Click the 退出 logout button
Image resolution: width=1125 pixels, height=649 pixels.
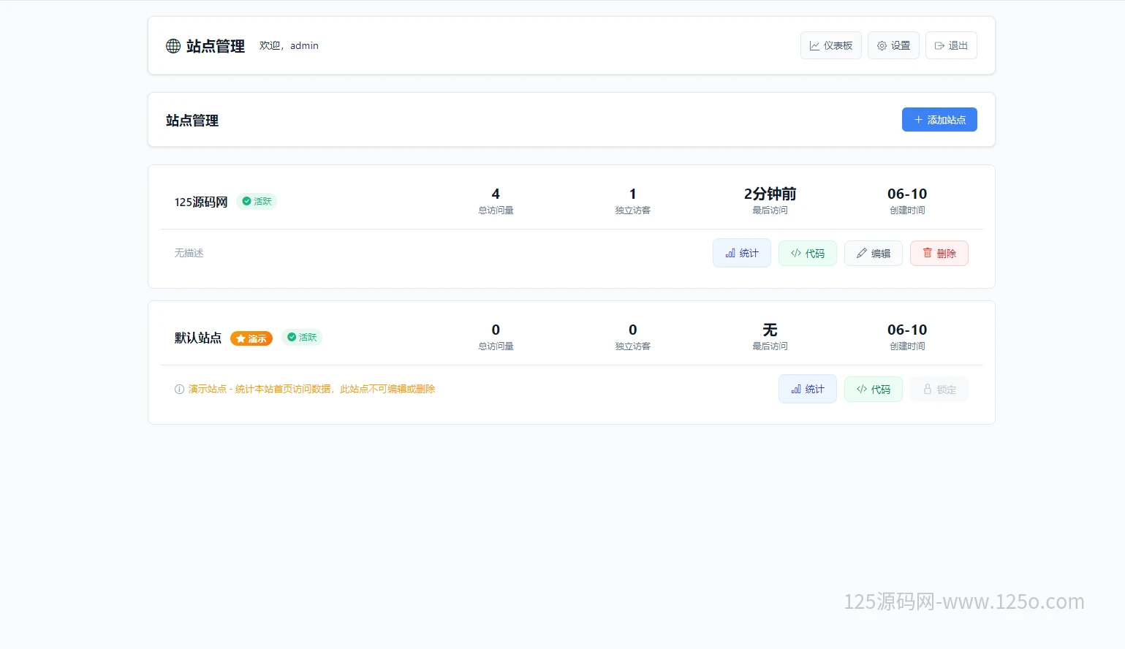coord(951,45)
